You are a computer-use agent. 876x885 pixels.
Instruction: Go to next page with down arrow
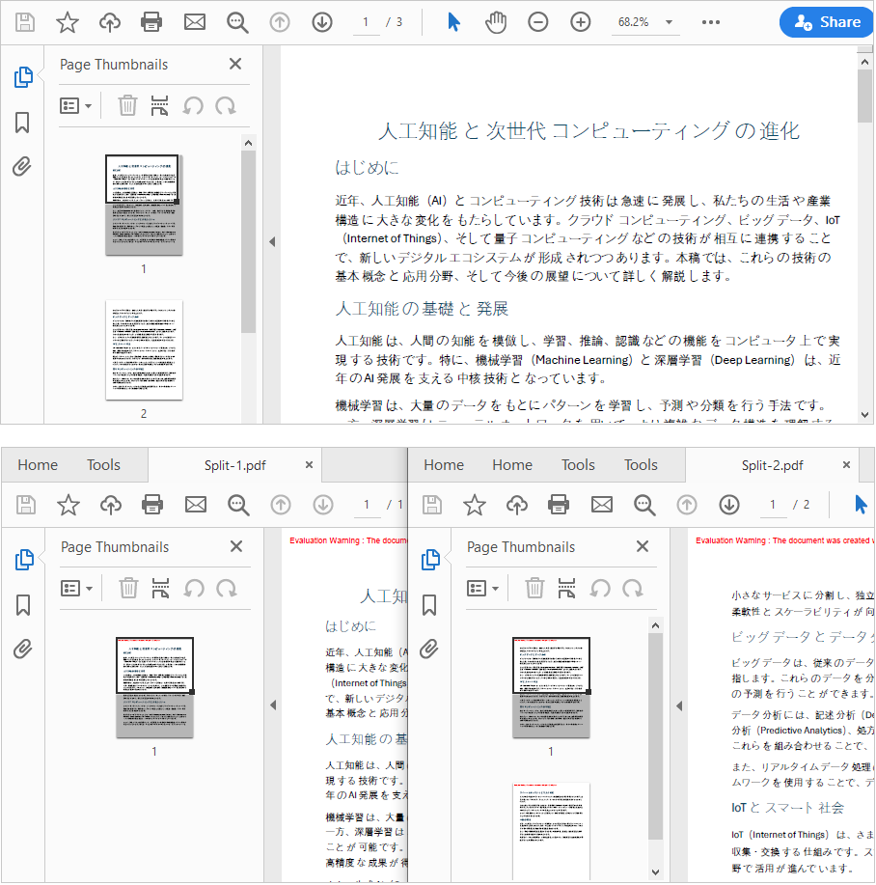coord(321,21)
